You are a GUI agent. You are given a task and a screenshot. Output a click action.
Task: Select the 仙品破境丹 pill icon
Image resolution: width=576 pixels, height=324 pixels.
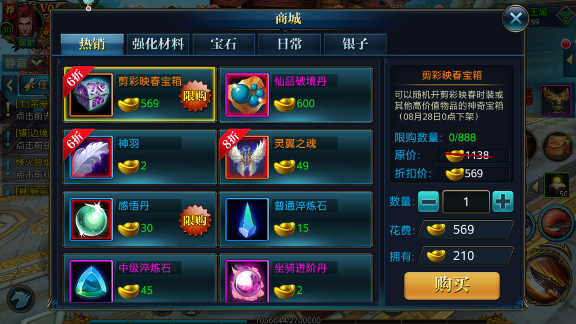point(247,95)
